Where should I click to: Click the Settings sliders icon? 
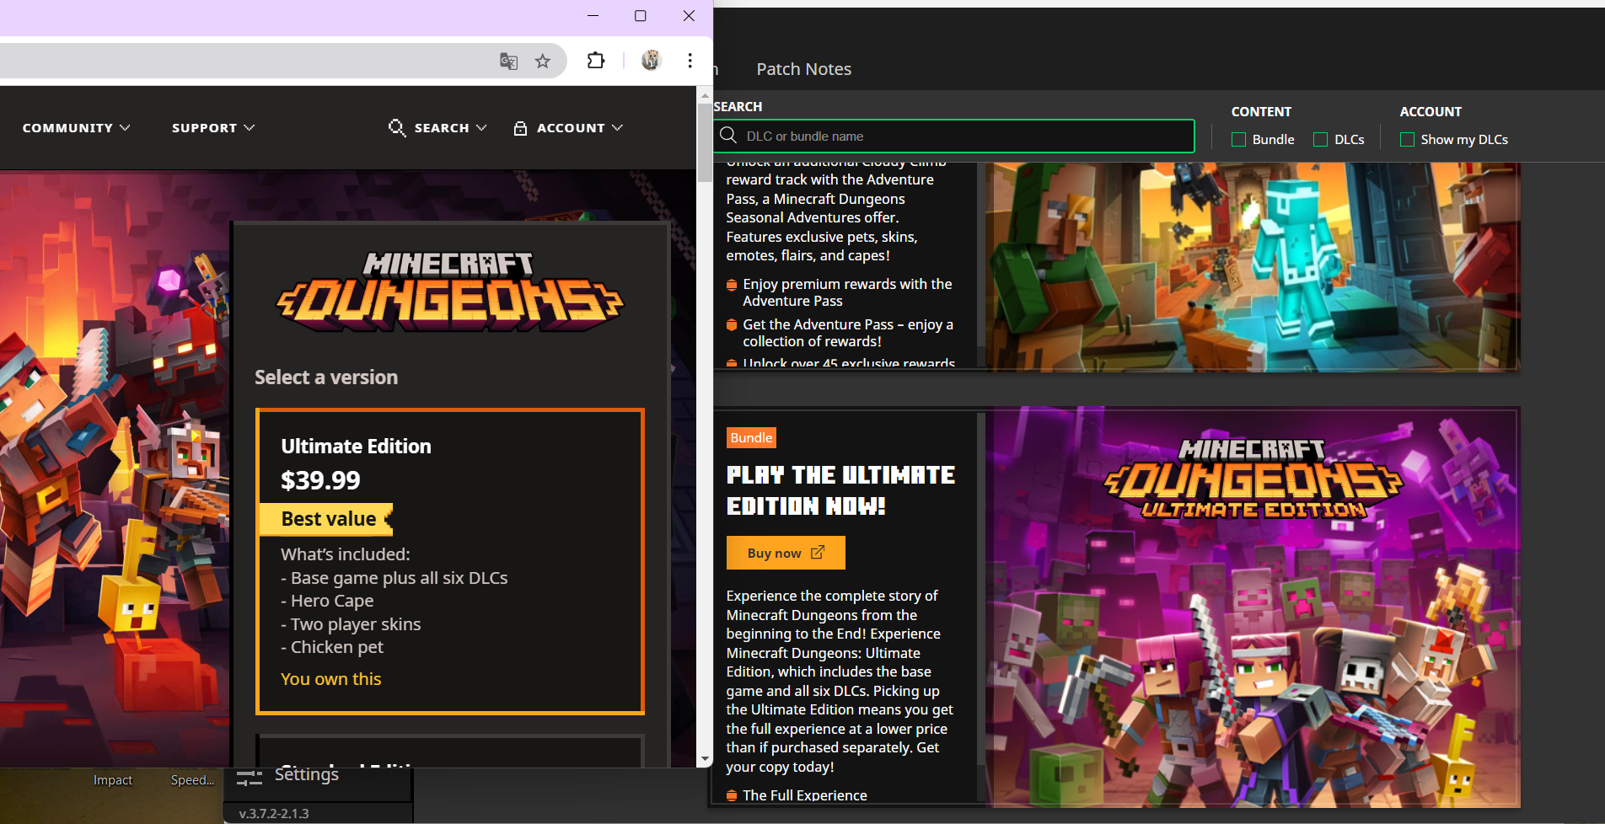tap(249, 777)
